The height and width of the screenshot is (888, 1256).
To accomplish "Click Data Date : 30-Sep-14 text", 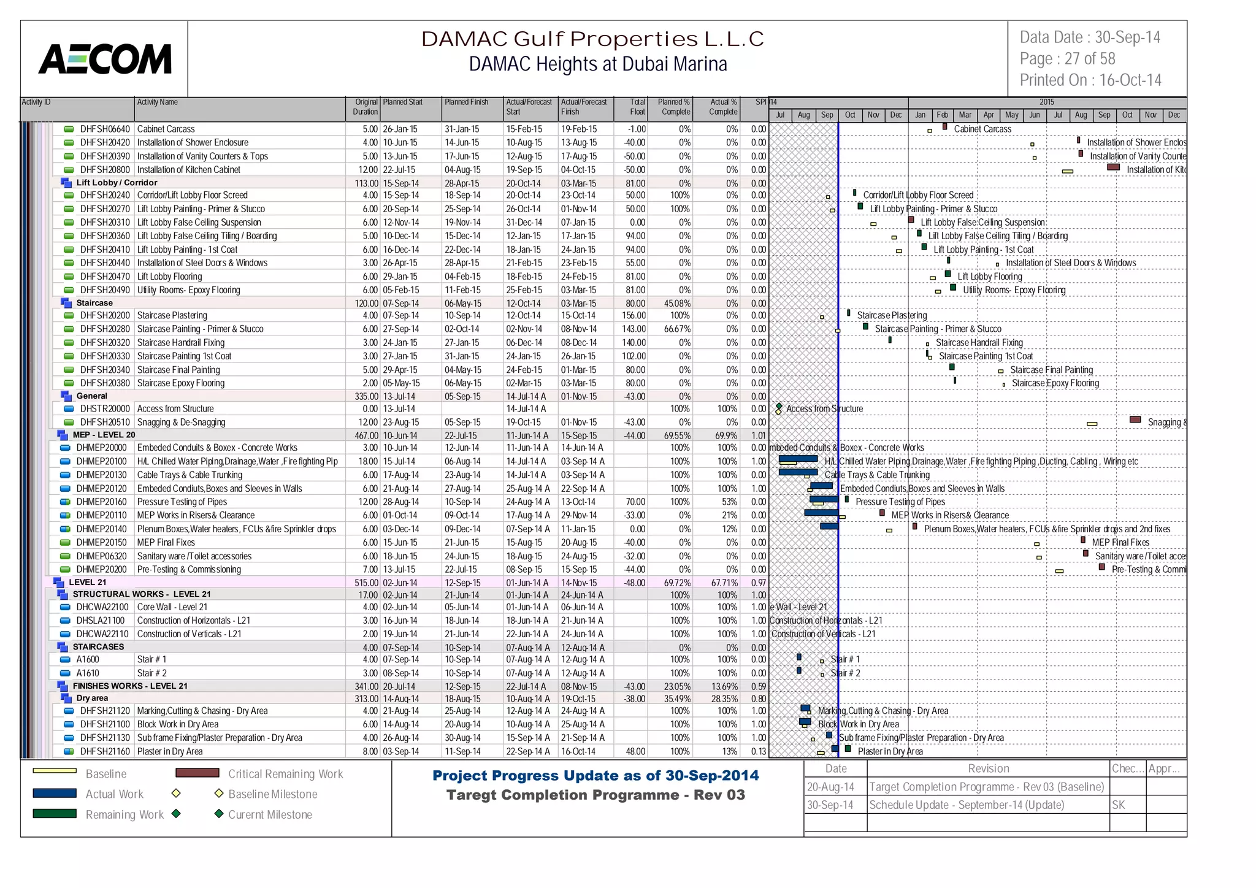I will point(1090,37).
